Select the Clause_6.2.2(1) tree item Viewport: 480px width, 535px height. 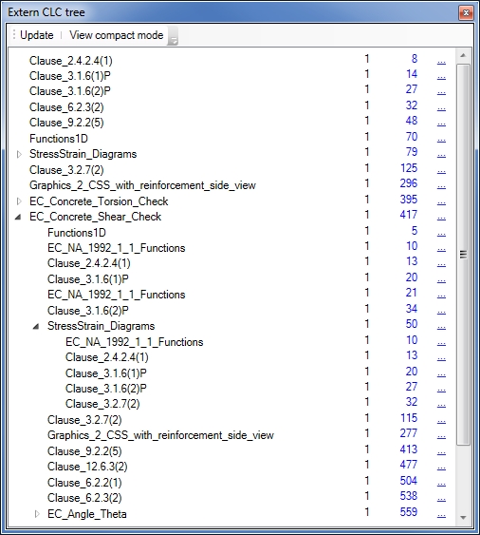(x=84, y=483)
